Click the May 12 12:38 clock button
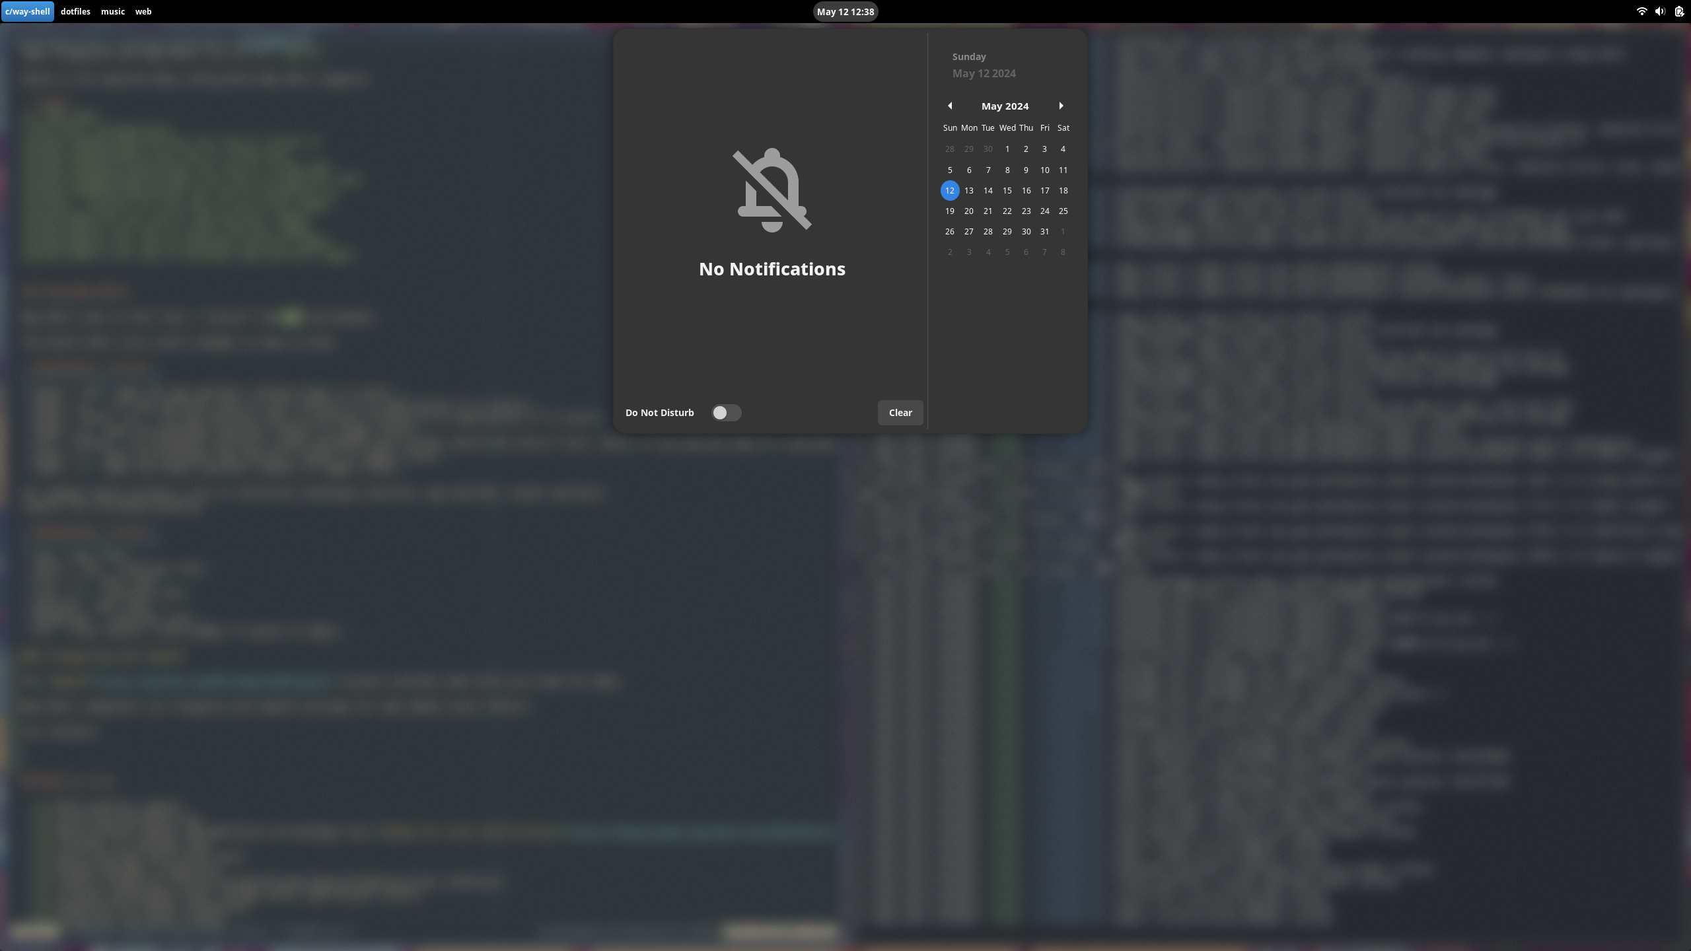1691x951 pixels. coord(845,11)
